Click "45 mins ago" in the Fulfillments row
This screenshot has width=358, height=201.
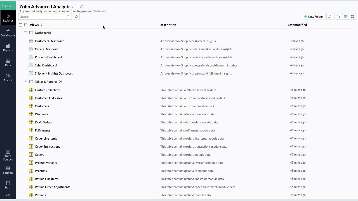[298, 130]
